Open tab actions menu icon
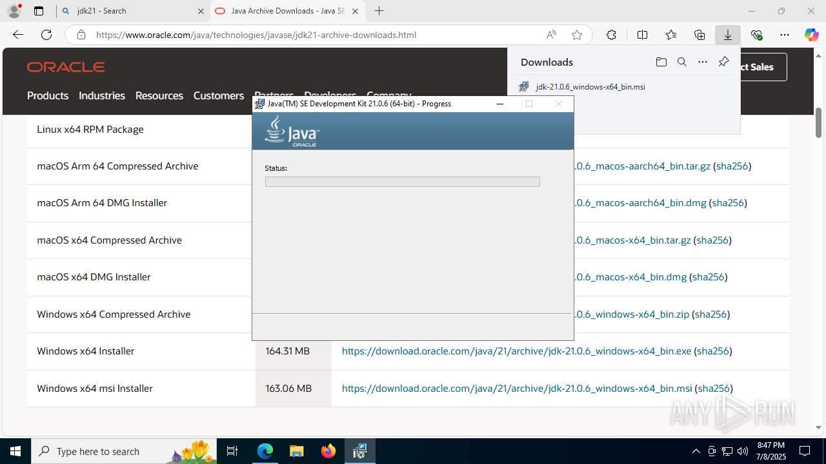The width and height of the screenshot is (826, 464). [39, 11]
